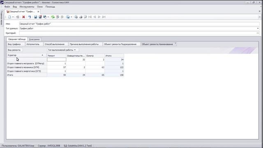Click the copy icon beside New
This screenshot has height=148, width=263.
click(18, 17)
